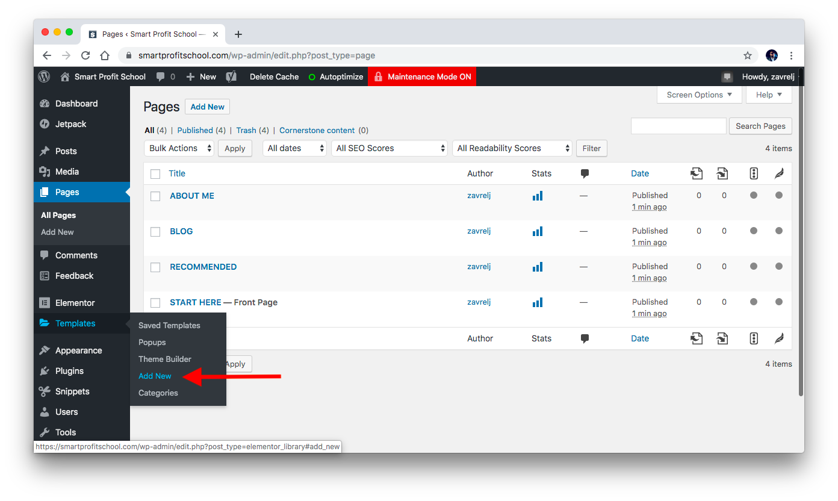View stats bars for START HERE page
The width and height of the screenshot is (838, 501).
538,302
